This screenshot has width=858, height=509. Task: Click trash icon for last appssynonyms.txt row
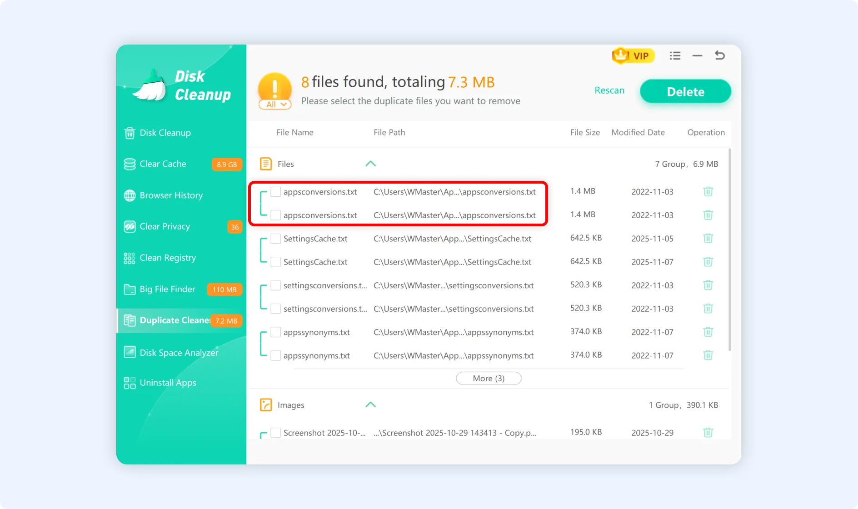point(708,355)
